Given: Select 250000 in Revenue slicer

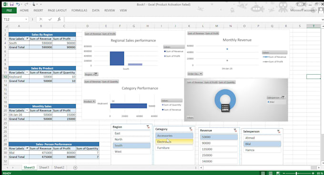Looking at the screenshot, I should click(x=219, y=155).
